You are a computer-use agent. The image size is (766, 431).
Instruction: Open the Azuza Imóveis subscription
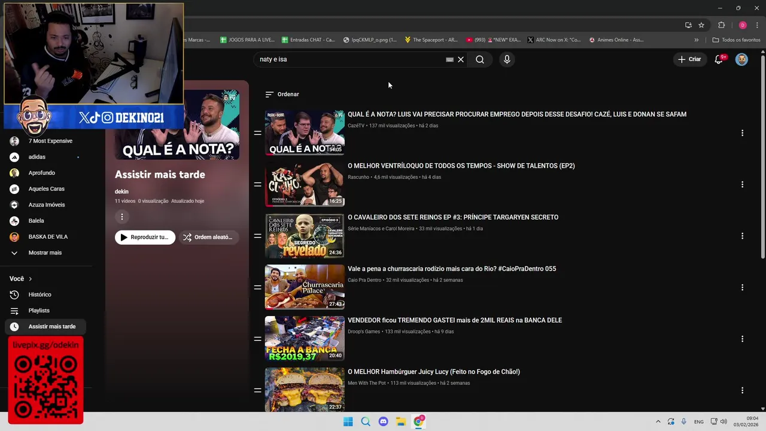[x=45, y=205]
